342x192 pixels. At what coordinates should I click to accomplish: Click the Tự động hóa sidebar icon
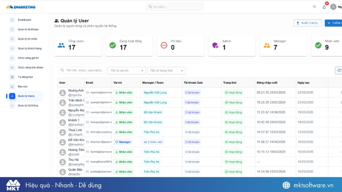point(12,77)
